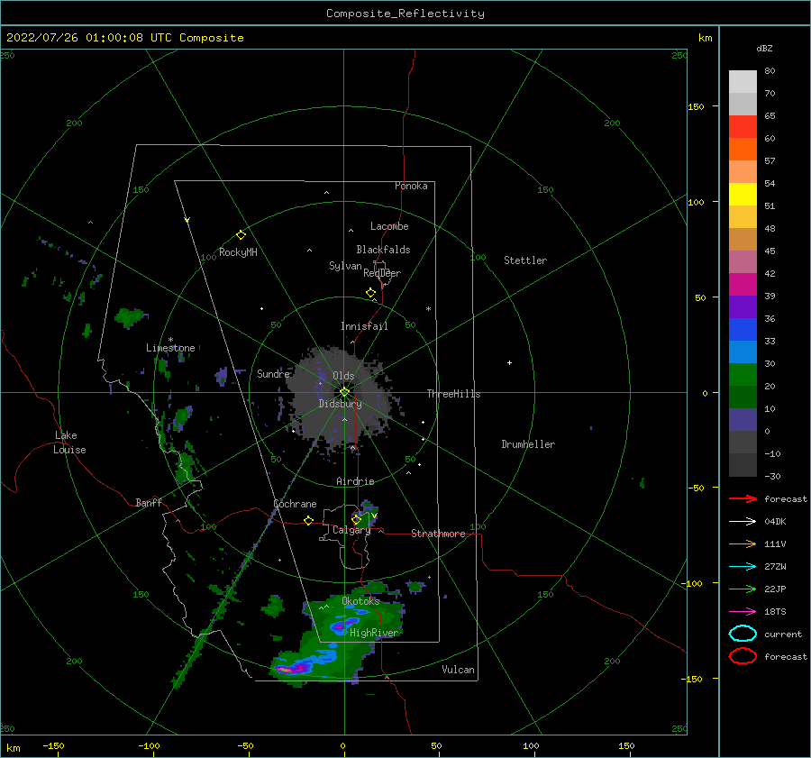Screen dimensions: 811x758
Task: Pick the blue 36 to 33 dBZ swatch
Action: (x=743, y=330)
